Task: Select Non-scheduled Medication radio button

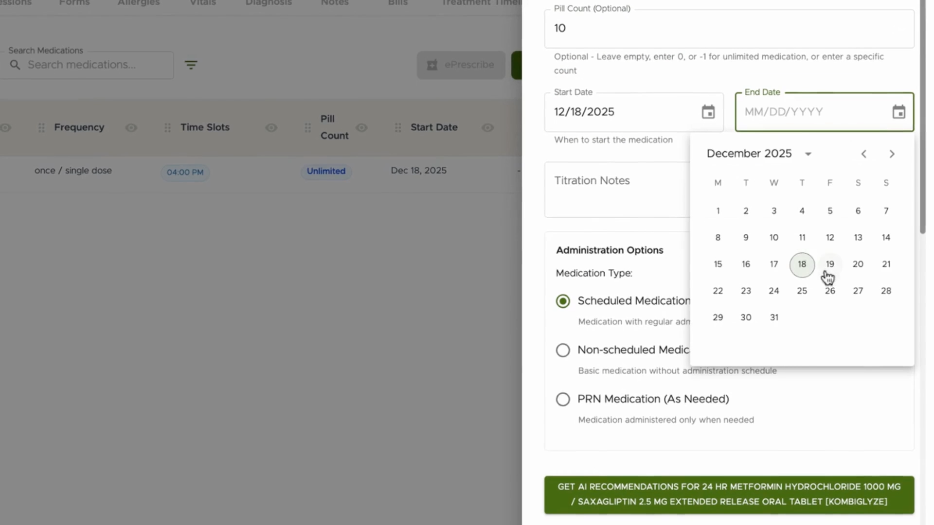Action: (x=563, y=350)
